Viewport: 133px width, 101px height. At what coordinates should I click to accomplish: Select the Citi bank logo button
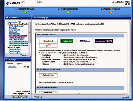click(48, 45)
